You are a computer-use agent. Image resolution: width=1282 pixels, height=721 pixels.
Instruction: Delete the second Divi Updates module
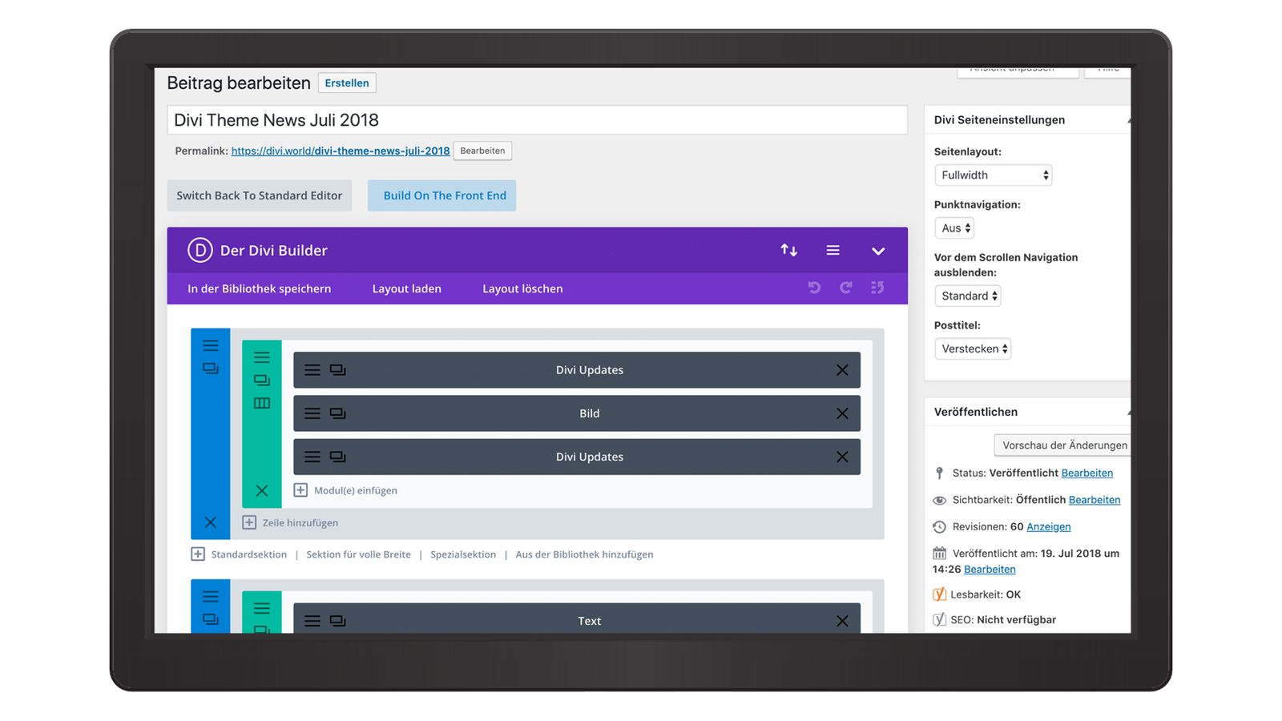pos(842,457)
